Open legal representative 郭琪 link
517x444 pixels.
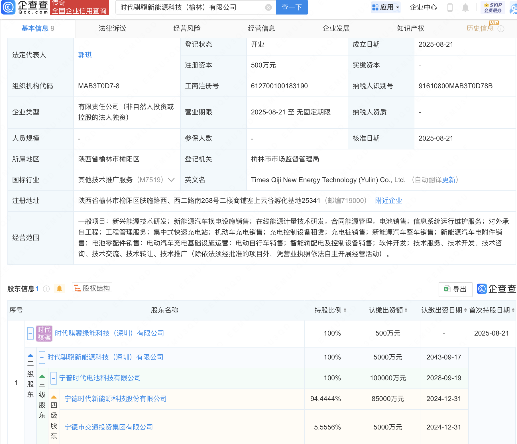coord(85,55)
